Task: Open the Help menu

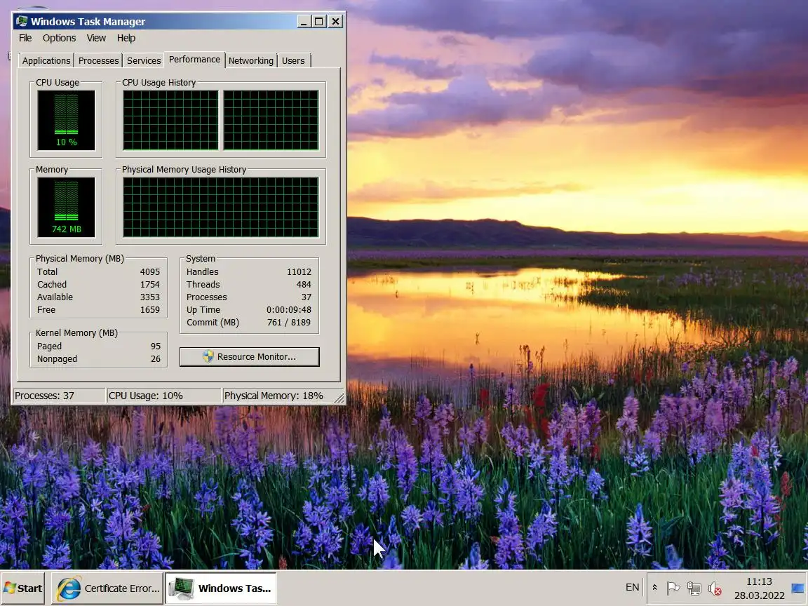Action: pos(126,38)
